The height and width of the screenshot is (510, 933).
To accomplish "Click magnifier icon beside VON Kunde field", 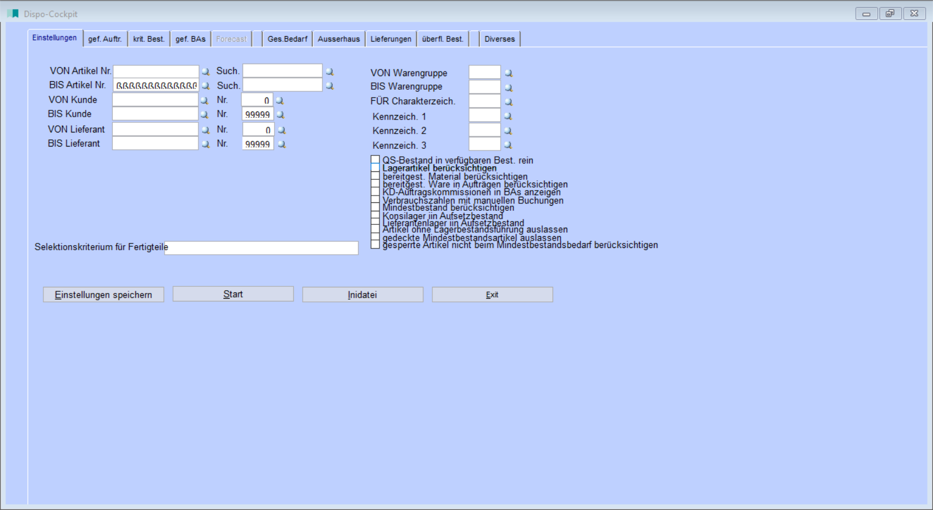I will pyautogui.click(x=205, y=100).
